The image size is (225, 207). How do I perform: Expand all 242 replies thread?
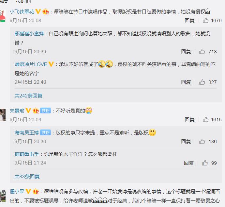click(28, 95)
